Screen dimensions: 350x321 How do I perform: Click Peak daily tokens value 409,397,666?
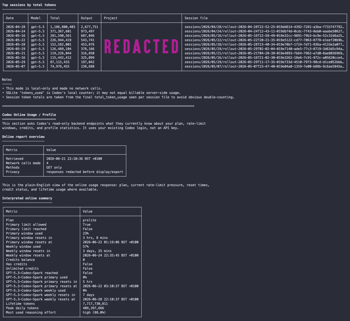94,308
